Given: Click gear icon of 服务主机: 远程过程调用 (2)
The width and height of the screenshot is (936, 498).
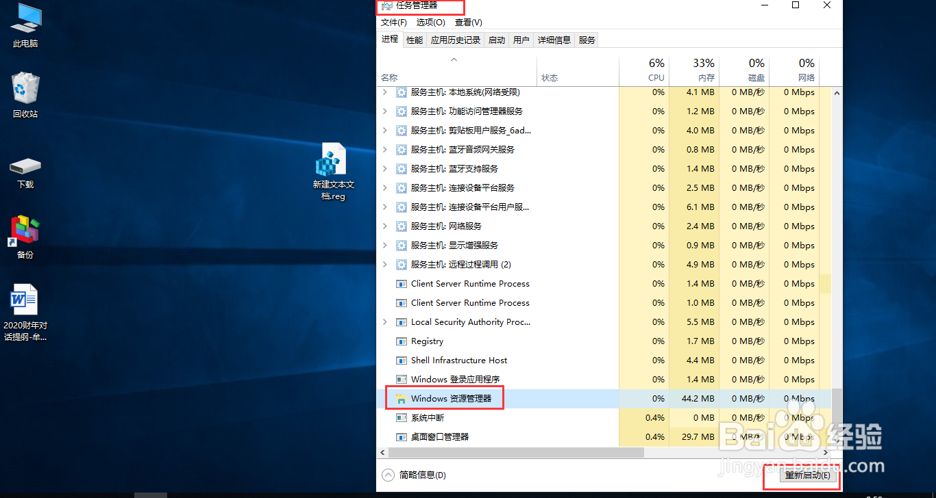Looking at the screenshot, I should coord(402,265).
